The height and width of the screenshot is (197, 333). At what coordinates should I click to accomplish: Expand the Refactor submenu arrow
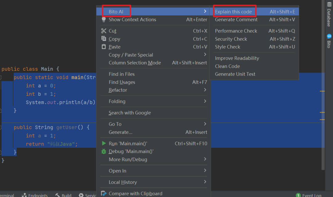205,90
